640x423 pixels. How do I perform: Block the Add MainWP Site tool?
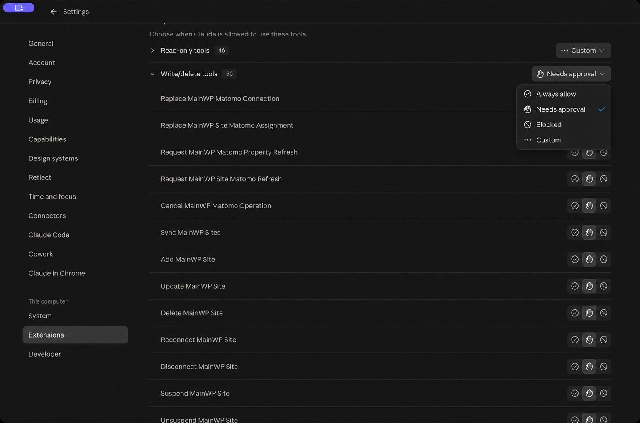603,259
